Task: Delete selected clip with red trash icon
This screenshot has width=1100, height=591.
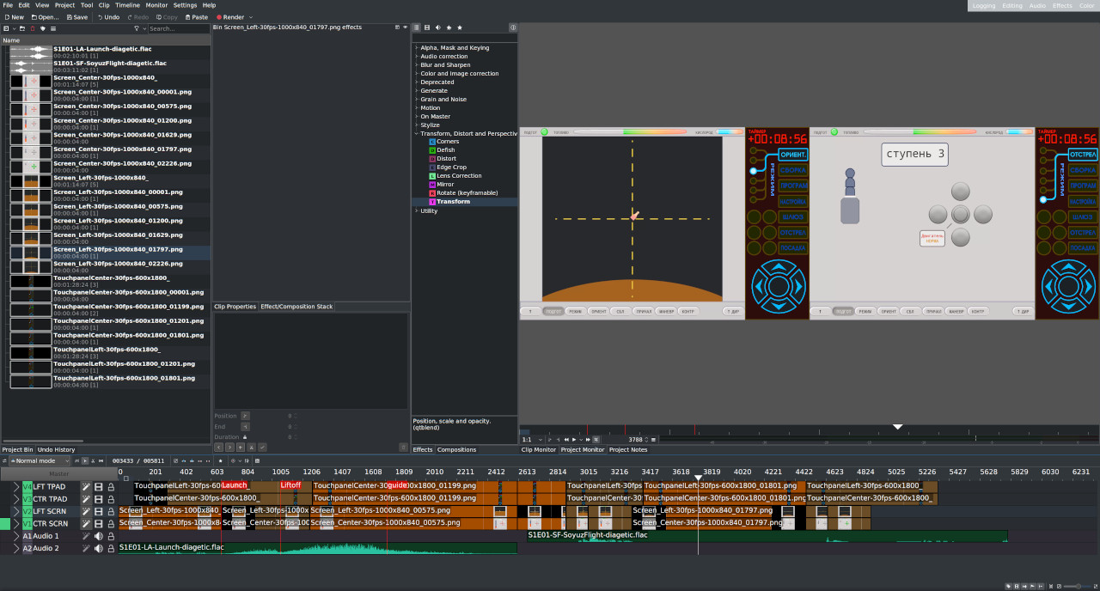Action: click(x=32, y=28)
